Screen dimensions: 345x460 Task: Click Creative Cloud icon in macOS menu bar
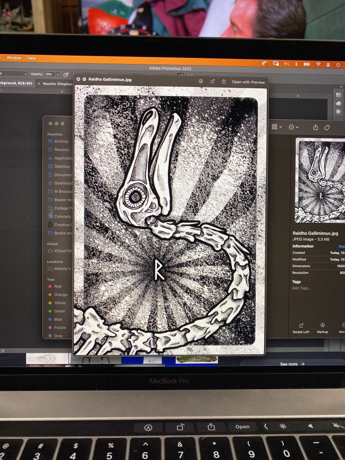pyautogui.click(x=264, y=63)
